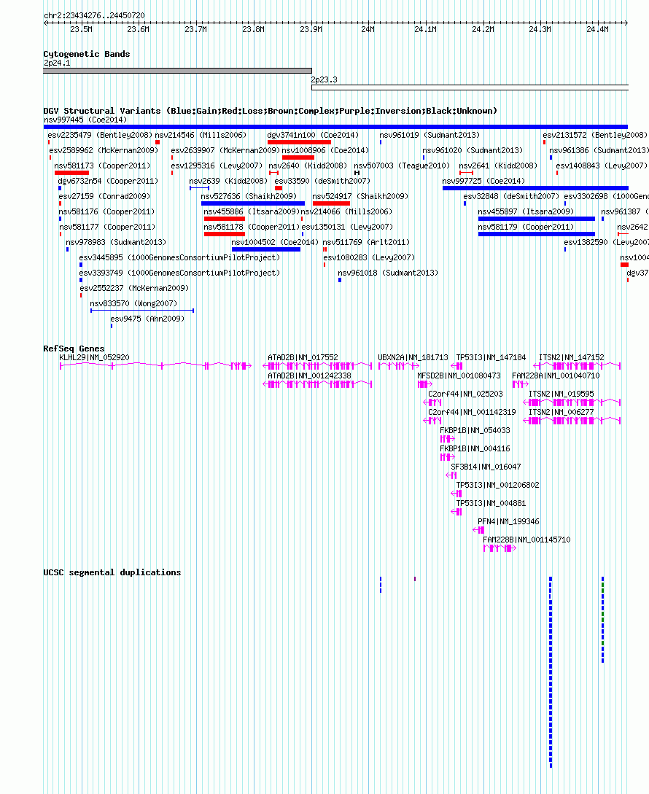Click nsv2641 (Kidd2008) variant label
Viewport: 649px width, 794px height.
pos(498,166)
